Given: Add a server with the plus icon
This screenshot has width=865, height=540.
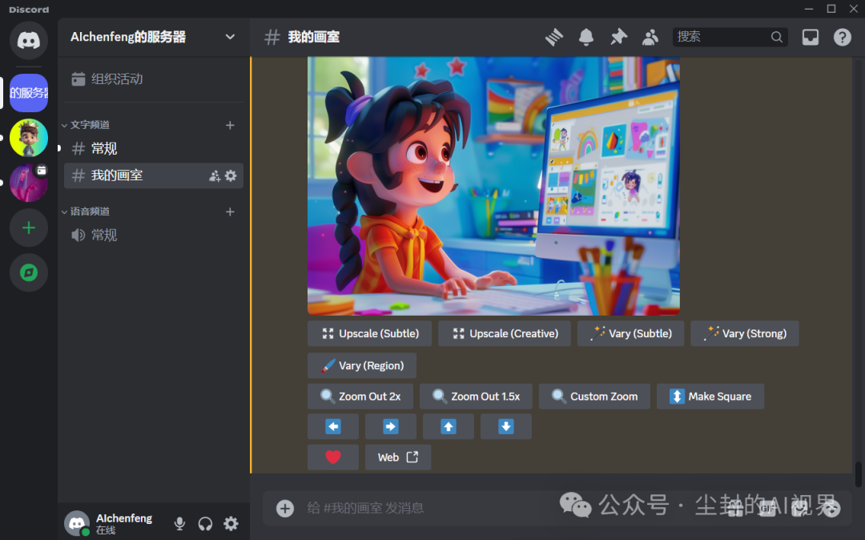Looking at the screenshot, I should [x=29, y=228].
